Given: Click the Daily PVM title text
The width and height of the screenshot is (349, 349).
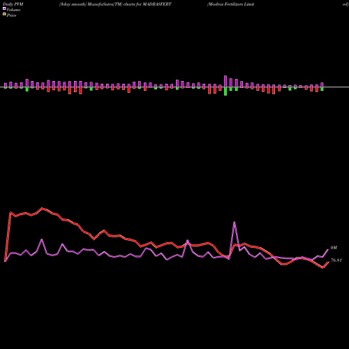Looking at the screenshot, I should [x=13, y=4].
